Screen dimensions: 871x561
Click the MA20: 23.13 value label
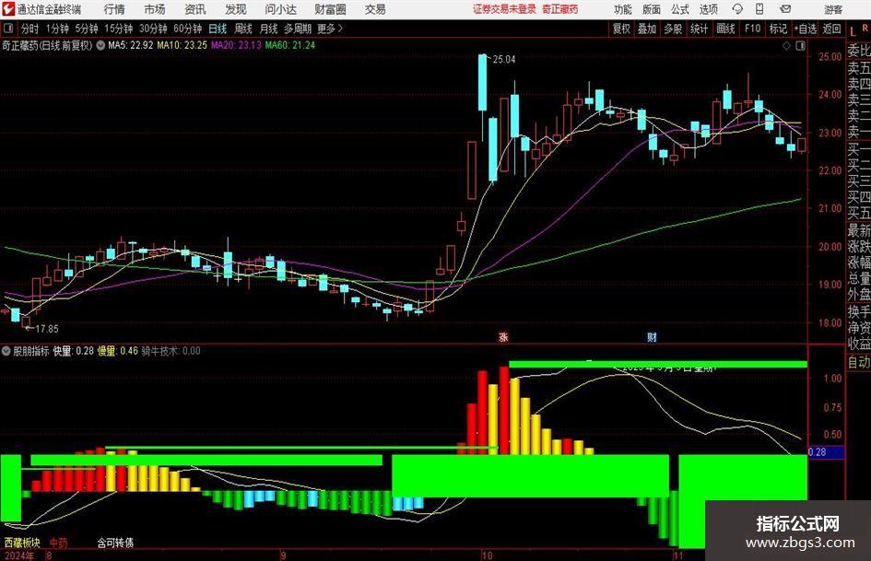(236, 45)
